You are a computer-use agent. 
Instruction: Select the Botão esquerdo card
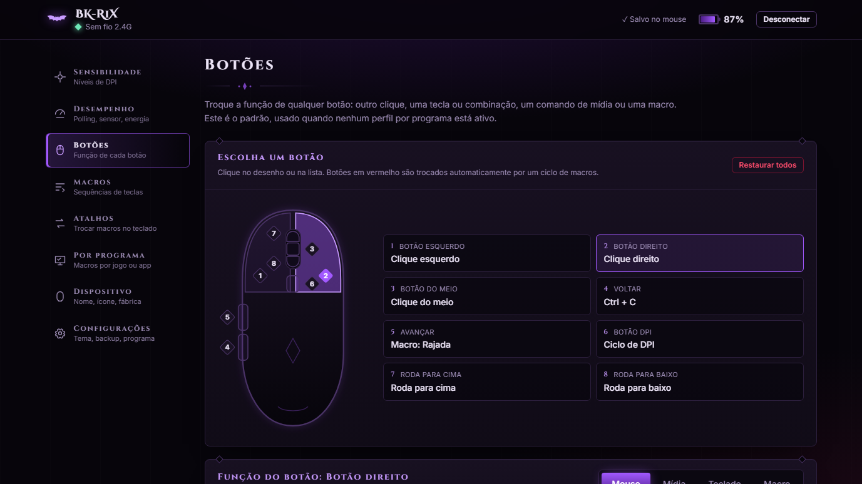pos(487,253)
